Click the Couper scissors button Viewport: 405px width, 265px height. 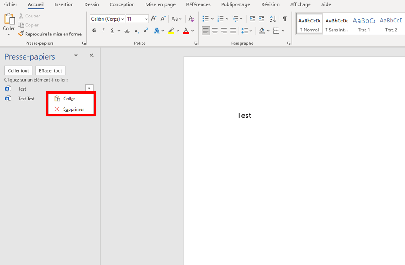(x=29, y=16)
